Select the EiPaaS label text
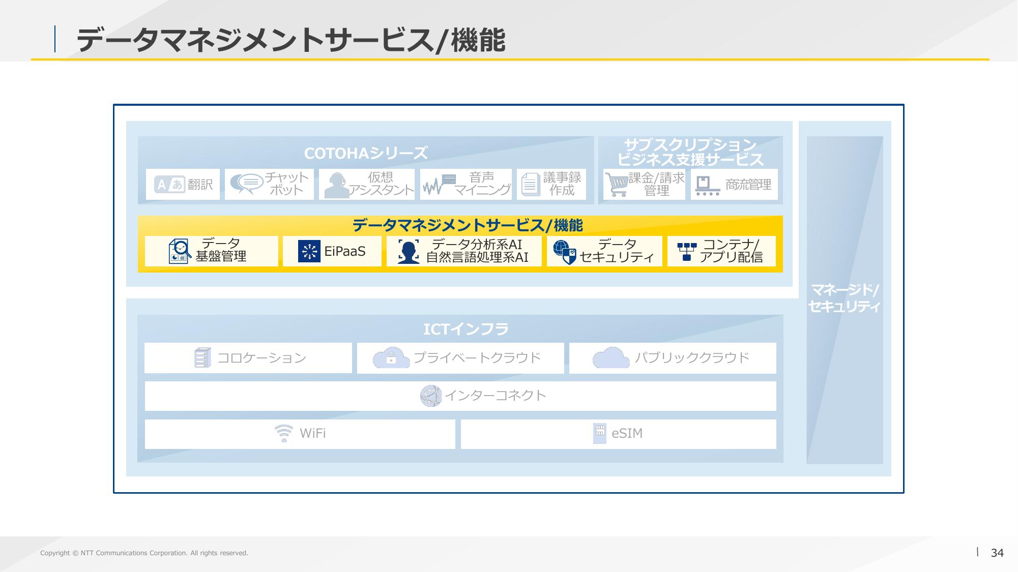The image size is (1018, 572). coord(345,251)
